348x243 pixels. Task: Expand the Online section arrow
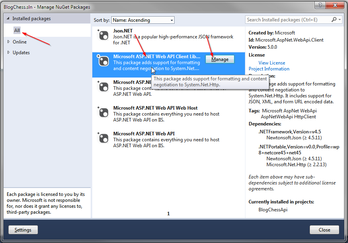[8, 42]
